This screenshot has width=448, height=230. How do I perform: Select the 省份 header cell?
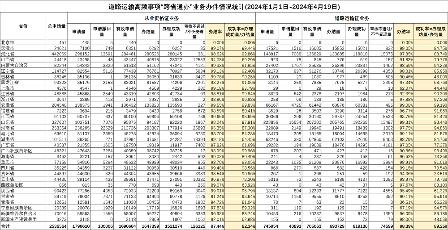pos(23,26)
